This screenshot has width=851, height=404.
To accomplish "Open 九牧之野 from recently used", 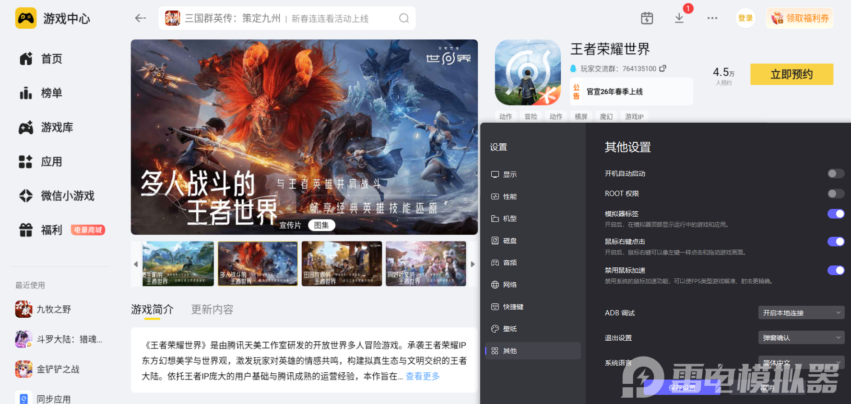I will [x=43, y=309].
